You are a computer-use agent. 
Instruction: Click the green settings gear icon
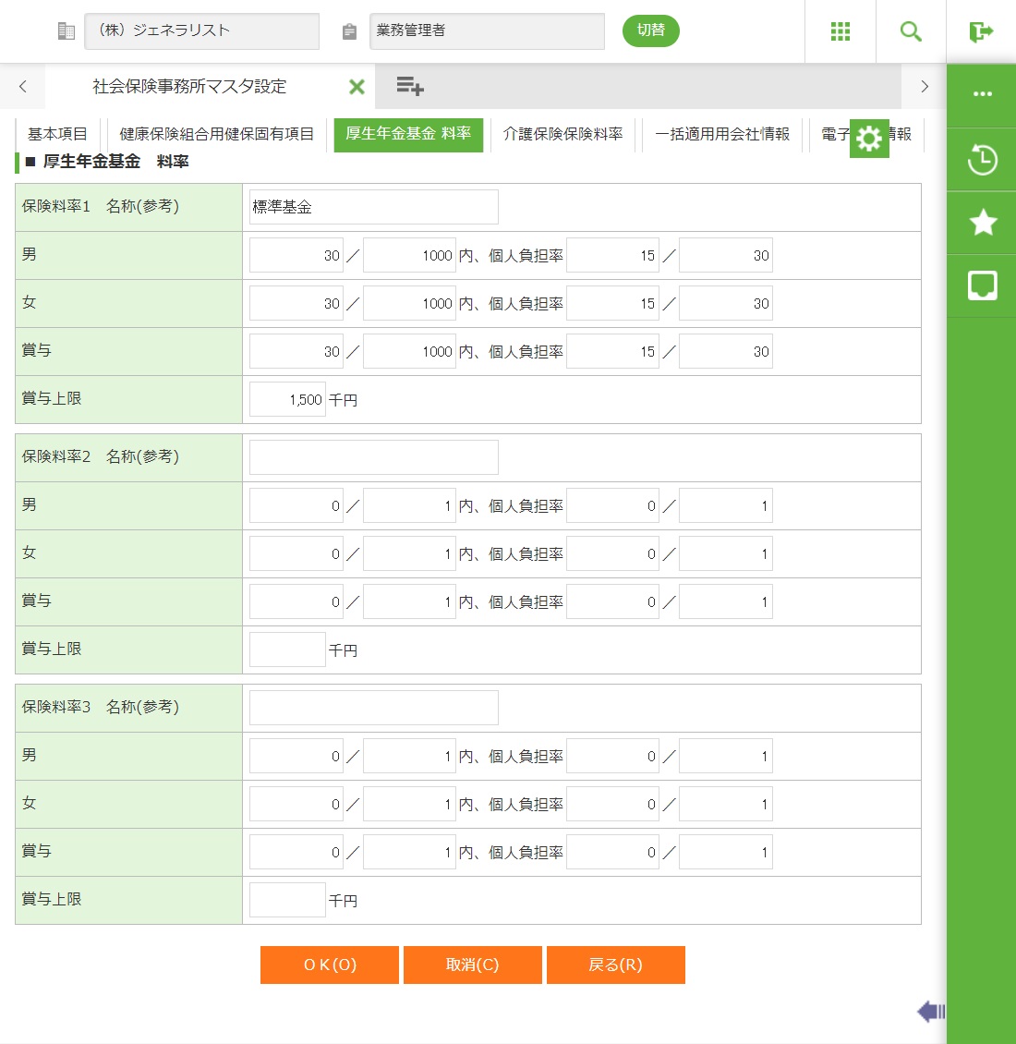[x=869, y=139]
